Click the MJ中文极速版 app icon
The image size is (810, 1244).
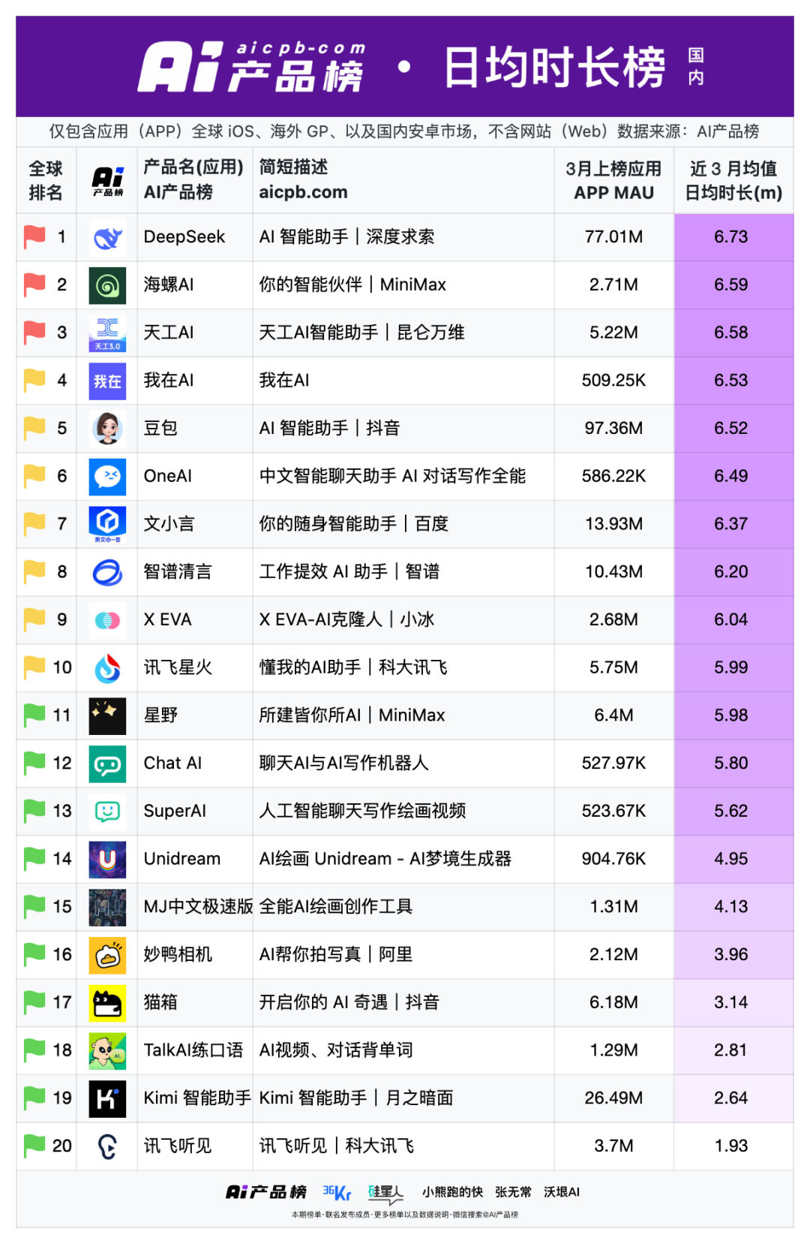(107, 908)
